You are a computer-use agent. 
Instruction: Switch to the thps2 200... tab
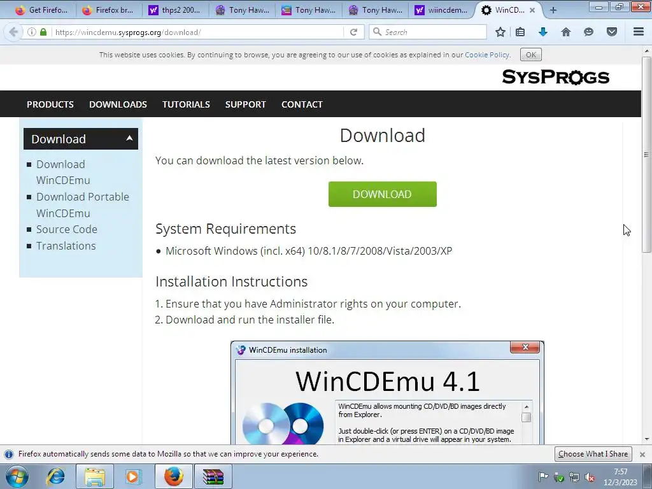(x=174, y=10)
